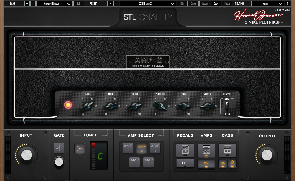Turn pedals OFF switch
This screenshot has width=295, height=181.
point(185,163)
